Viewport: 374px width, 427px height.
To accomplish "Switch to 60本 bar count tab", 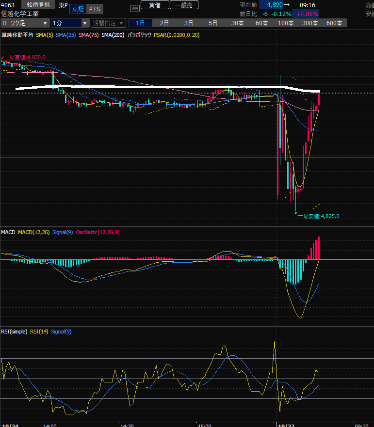I will click(x=261, y=23).
